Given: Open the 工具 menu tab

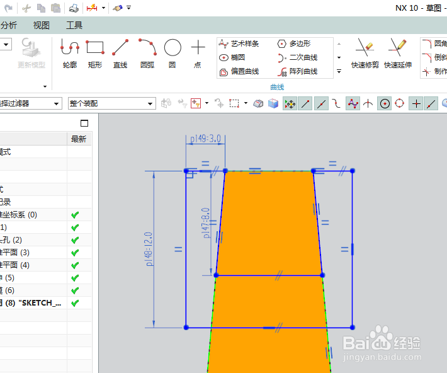Looking at the screenshot, I should click(74, 25).
